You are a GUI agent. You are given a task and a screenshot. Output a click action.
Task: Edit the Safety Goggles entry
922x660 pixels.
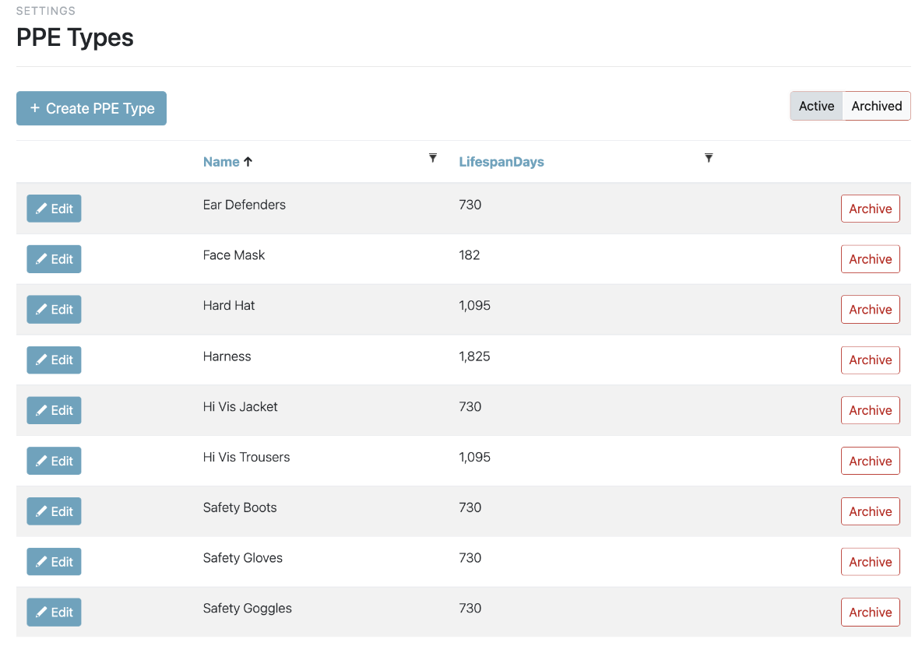tap(54, 613)
